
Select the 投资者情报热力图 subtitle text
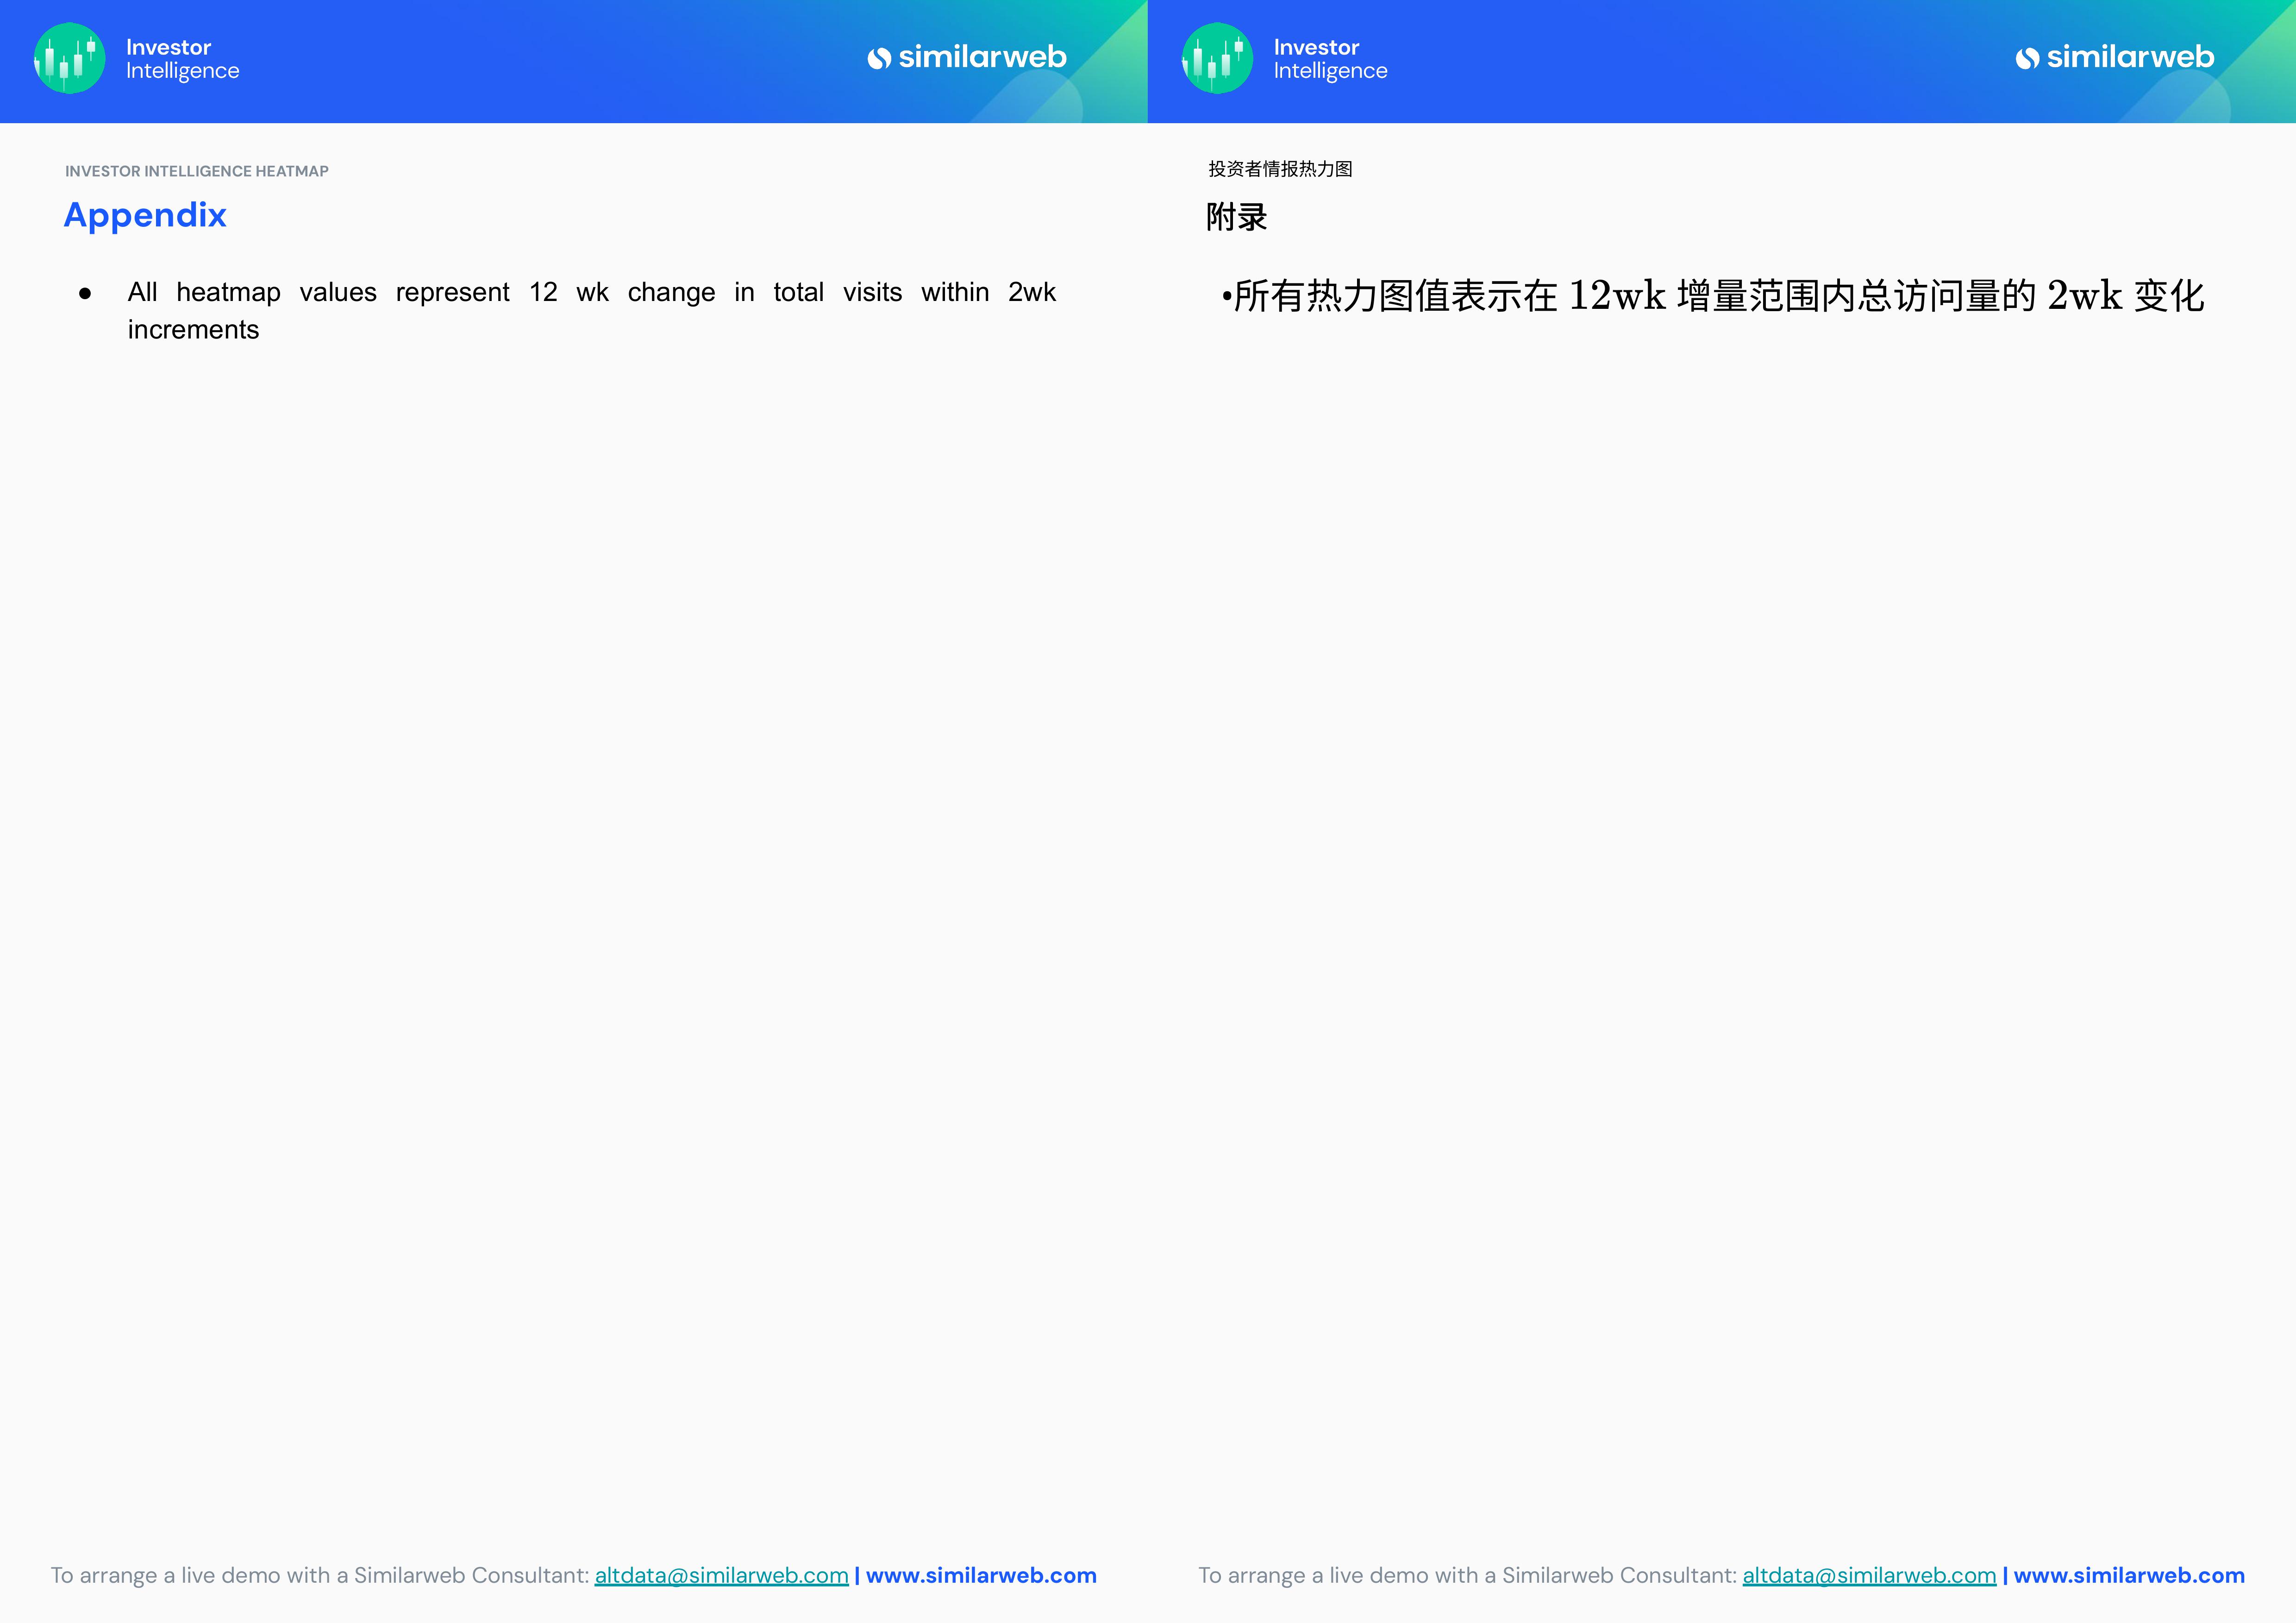pyautogui.click(x=1280, y=169)
